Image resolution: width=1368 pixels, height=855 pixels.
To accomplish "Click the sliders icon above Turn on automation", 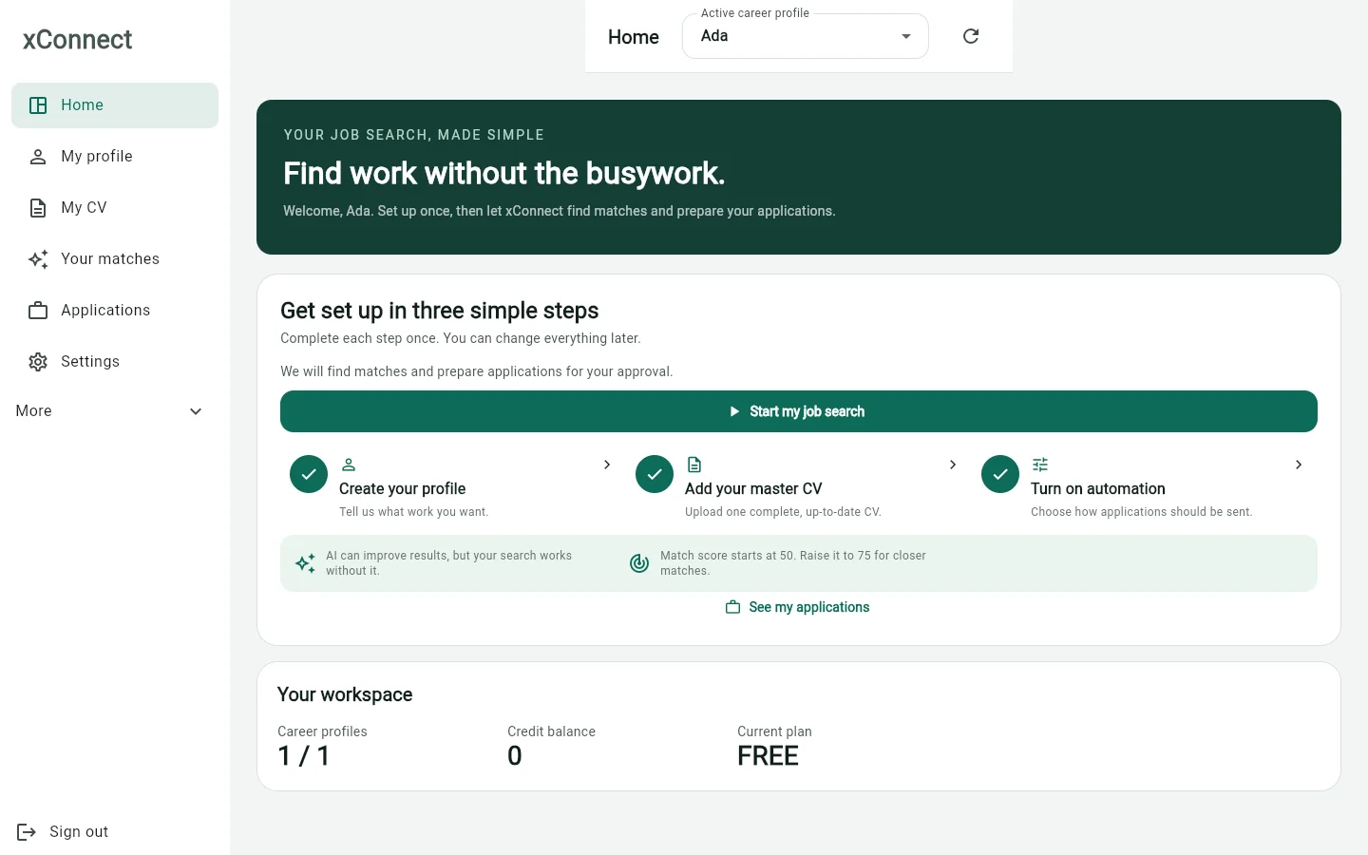I will pos(1040,465).
